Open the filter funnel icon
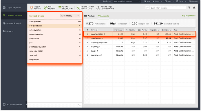Viewport: 201px width, 111px height. [x=189, y=8]
